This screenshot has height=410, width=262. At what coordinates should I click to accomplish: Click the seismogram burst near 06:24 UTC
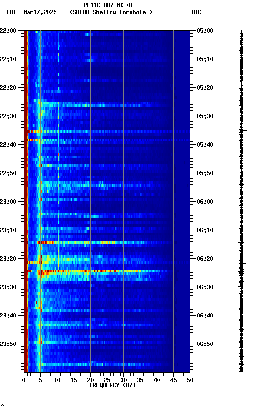coord(242,271)
